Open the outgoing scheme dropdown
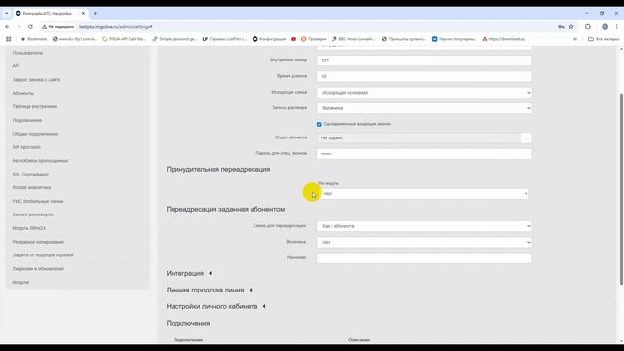 click(x=424, y=93)
